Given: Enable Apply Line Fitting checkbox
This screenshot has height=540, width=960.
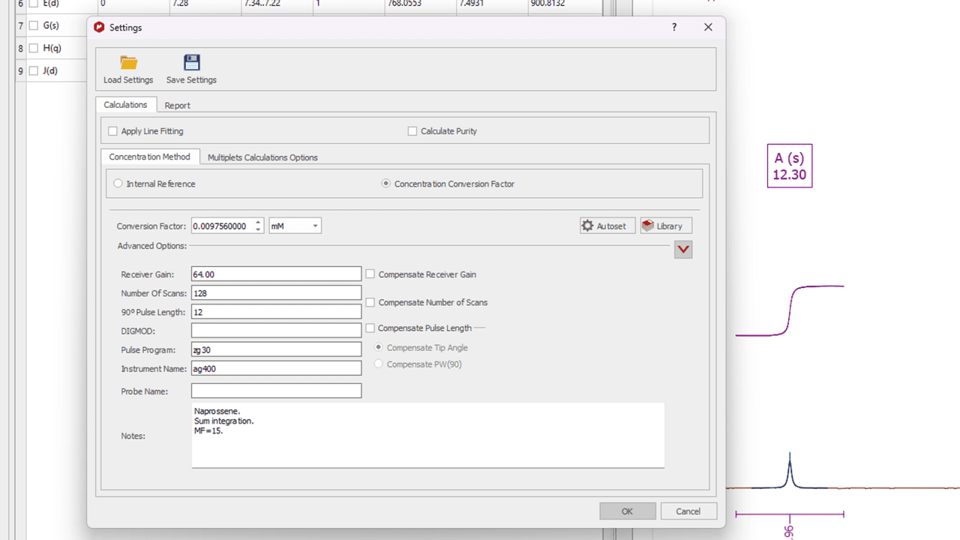Looking at the screenshot, I should (113, 131).
